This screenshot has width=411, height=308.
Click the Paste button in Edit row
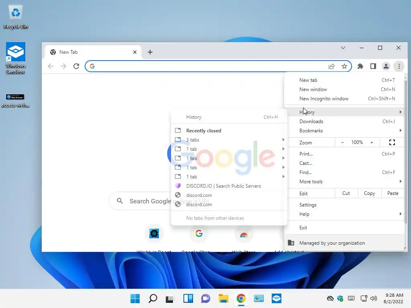click(393, 193)
